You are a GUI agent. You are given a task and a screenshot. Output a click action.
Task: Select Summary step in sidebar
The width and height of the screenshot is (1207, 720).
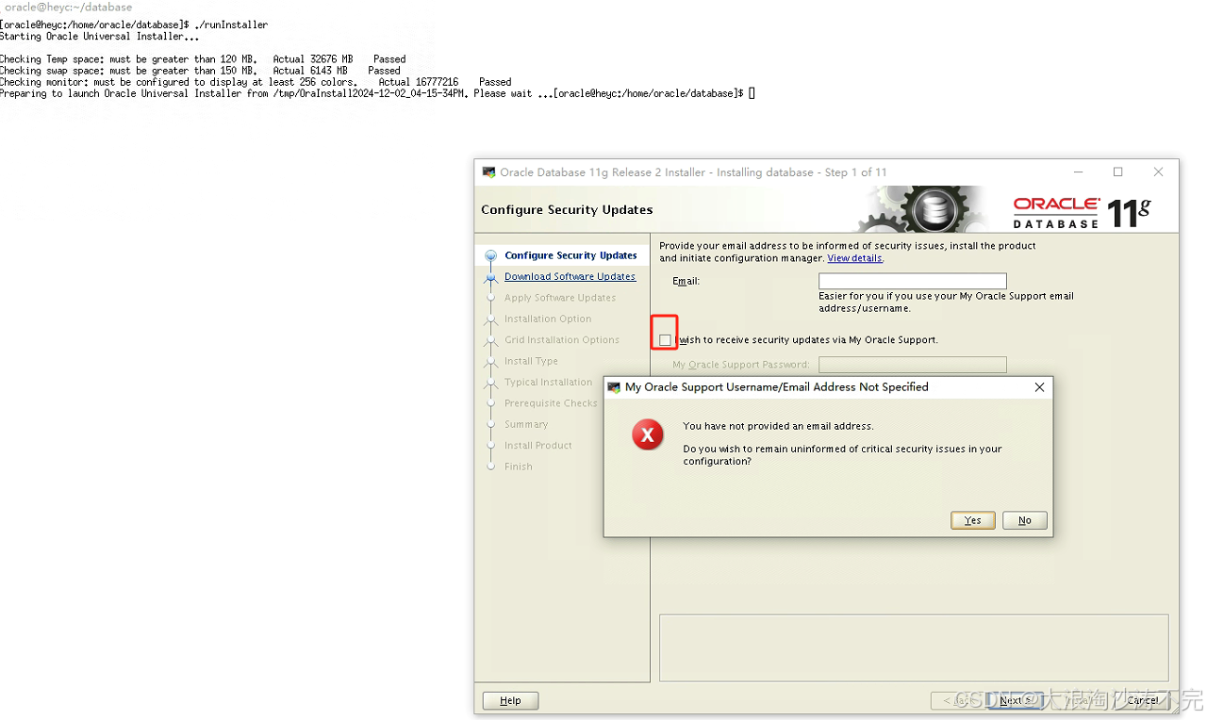526,424
